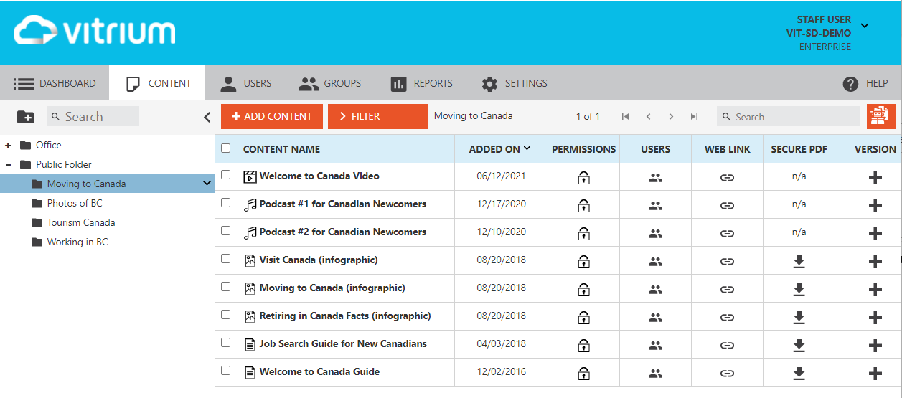Collapse the Public Folder tree node
This screenshot has width=902, height=398.
pos(9,164)
